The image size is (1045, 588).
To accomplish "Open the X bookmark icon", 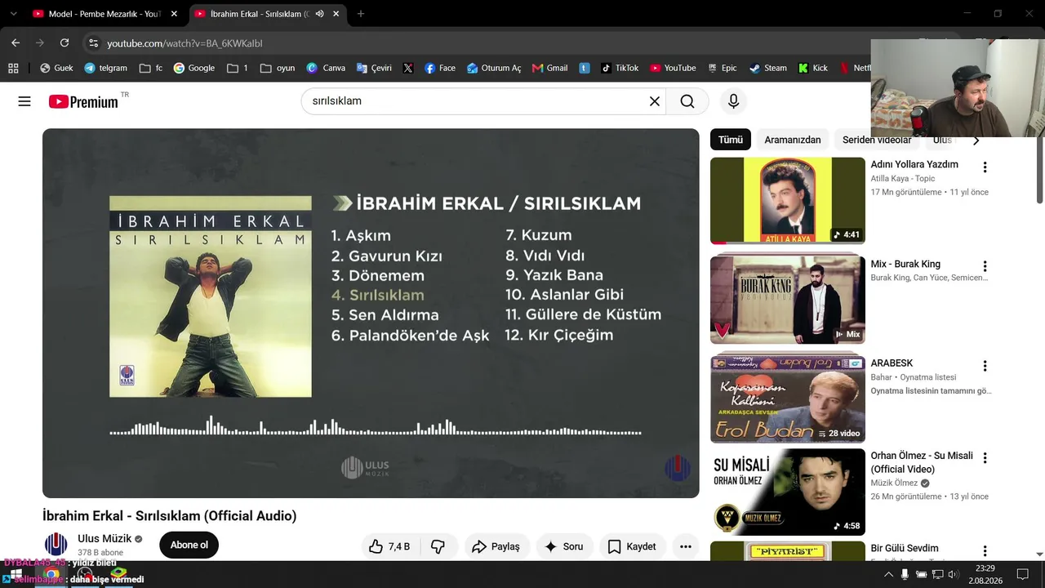I will (408, 68).
